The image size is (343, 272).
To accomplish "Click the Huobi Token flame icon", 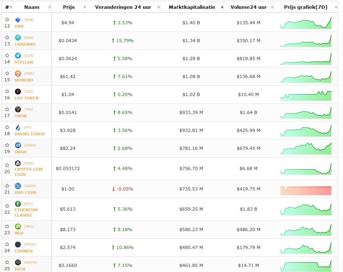I will click(18, 127).
